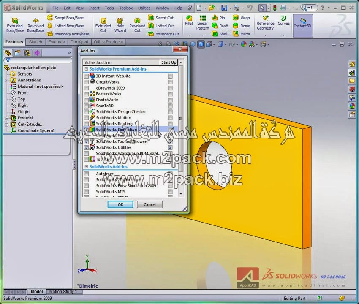Uncheck SolidWorks Utilities Start Up checkbox
This screenshot has height=304, width=359.
[170, 147]
